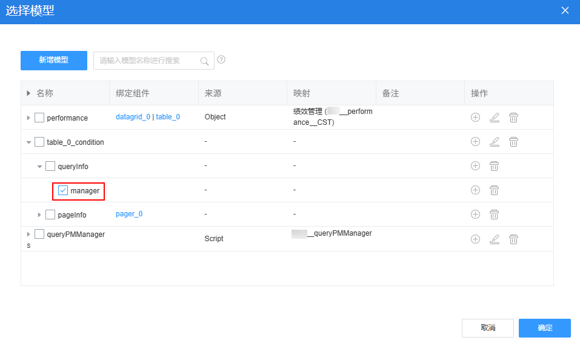Toggle the expand-all arrow in 名称 header
The image size is (580, 343).
pyautogui.click(x=28, y=93)
